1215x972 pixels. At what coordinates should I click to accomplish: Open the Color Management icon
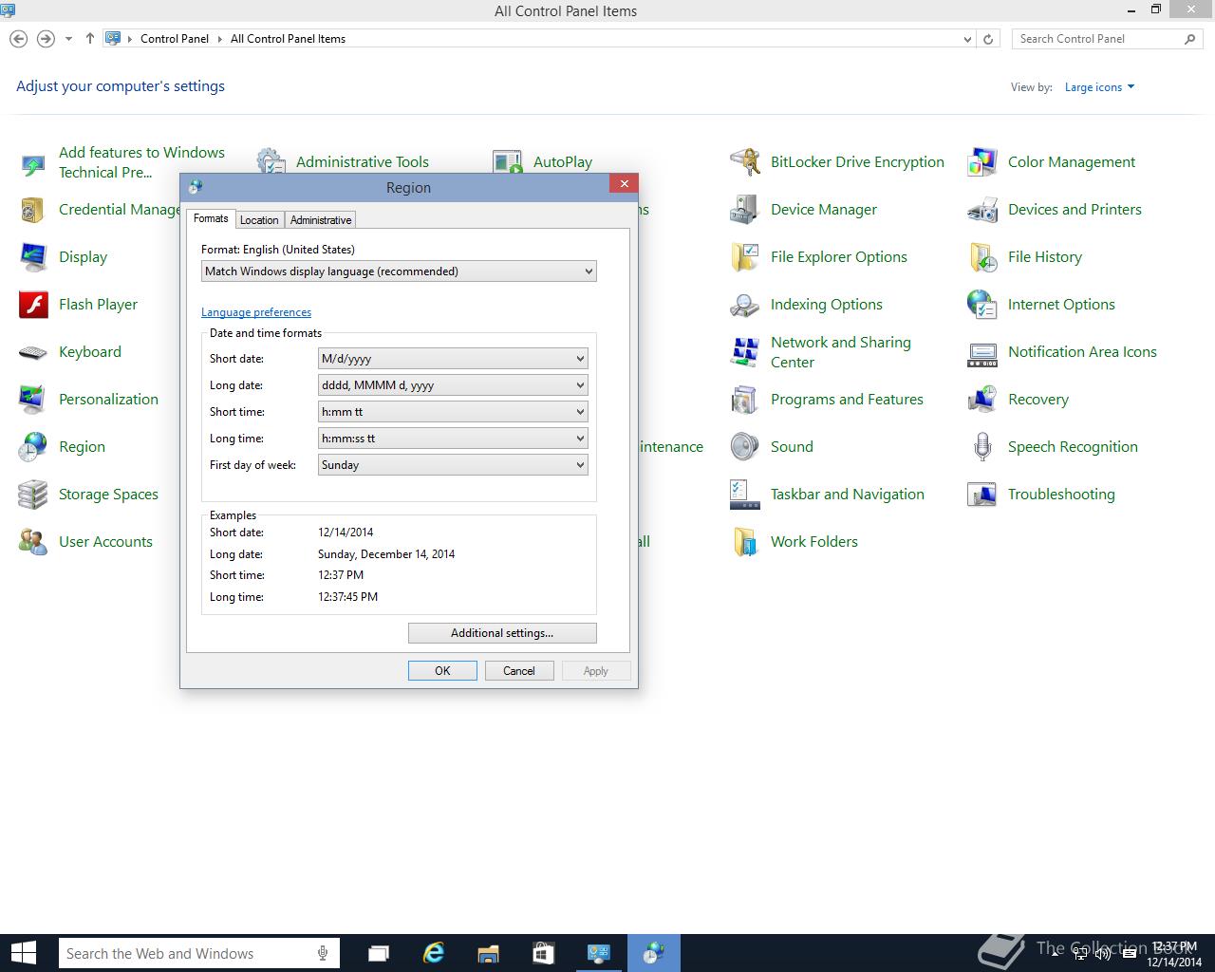point(982,162)
